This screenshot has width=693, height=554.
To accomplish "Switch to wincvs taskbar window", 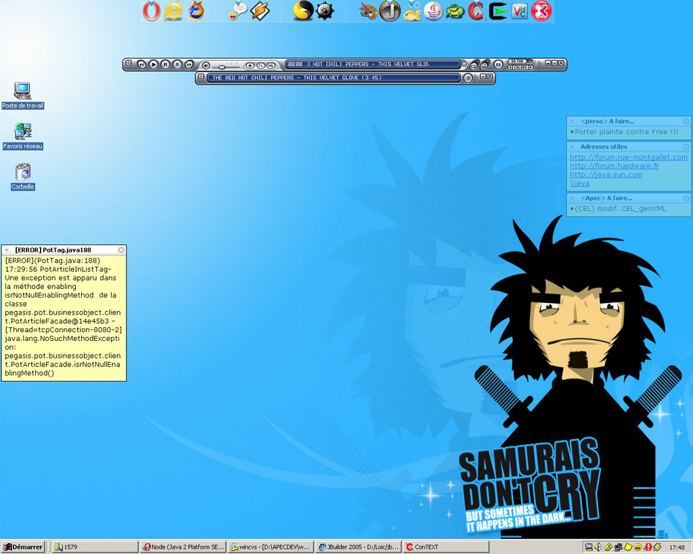I will 271,547.
